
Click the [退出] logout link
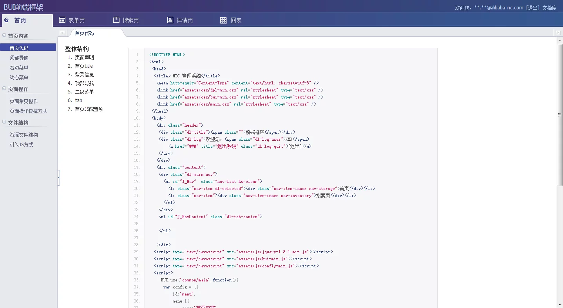tap(533, 7)
